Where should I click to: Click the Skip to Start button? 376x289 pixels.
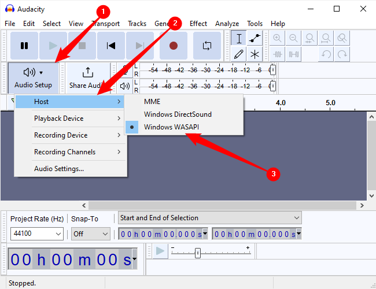coord(111,46)
